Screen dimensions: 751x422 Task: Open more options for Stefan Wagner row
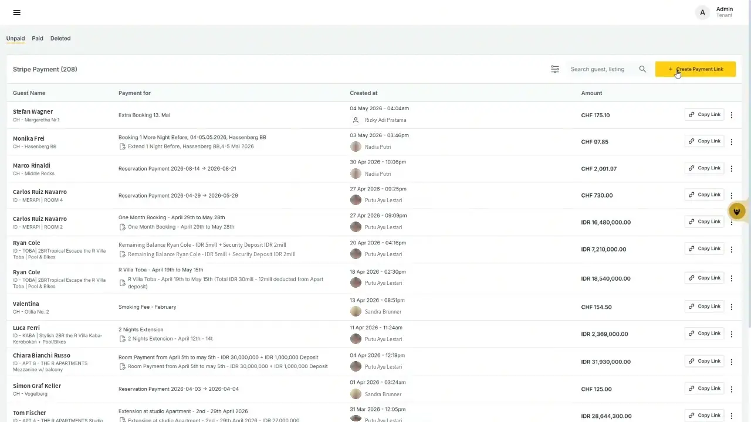(x=731, y=115)
